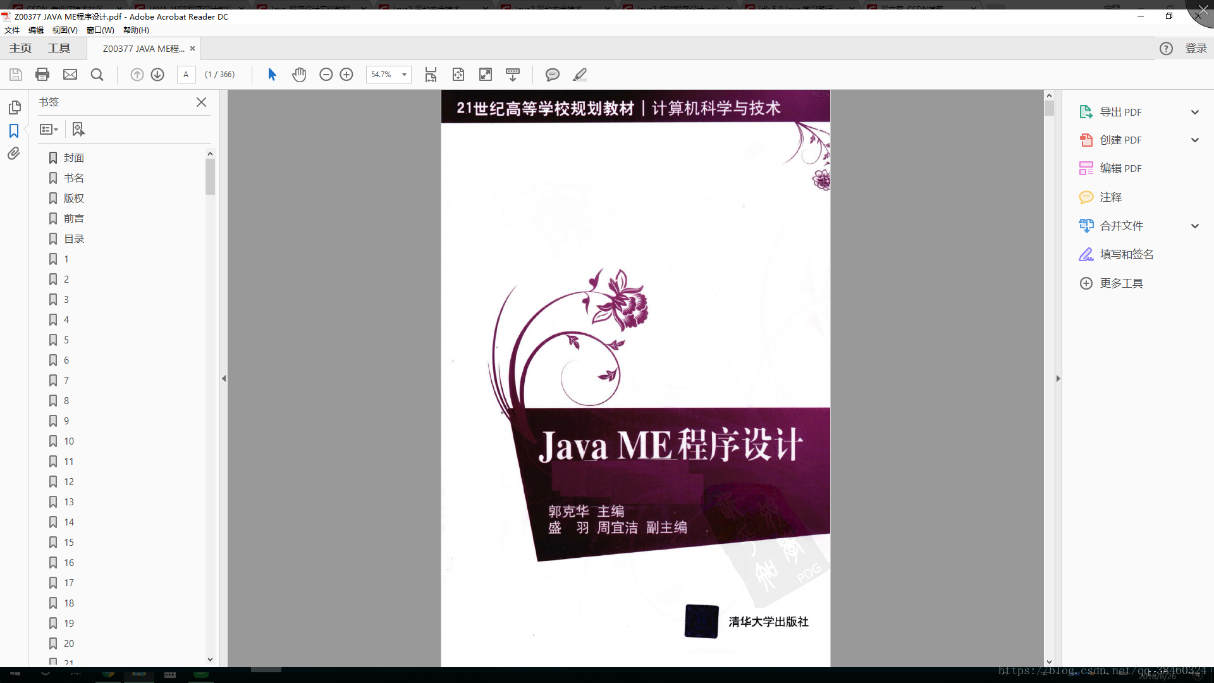Toggle the page thumbnails panel icon
This screenshot has width=1214, height=683.
[x=14, y=108]
